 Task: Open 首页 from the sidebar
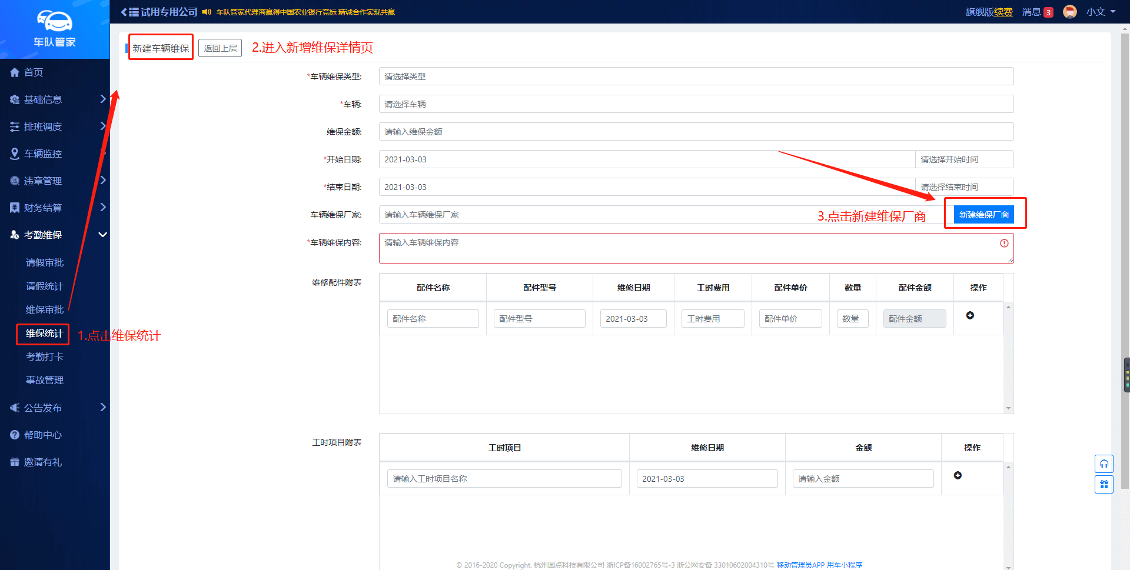coord(34,72)
